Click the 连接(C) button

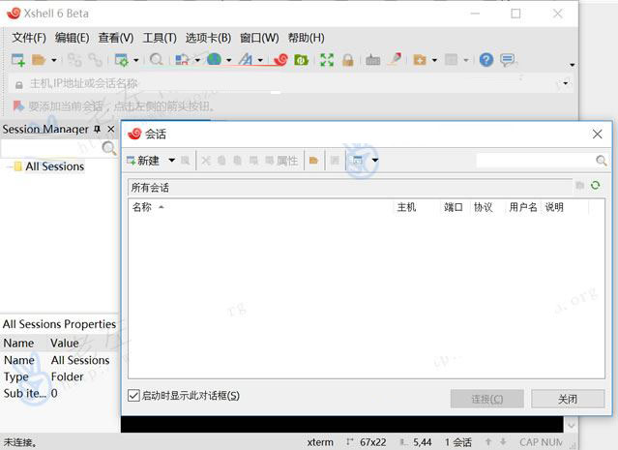coord(487,399)
